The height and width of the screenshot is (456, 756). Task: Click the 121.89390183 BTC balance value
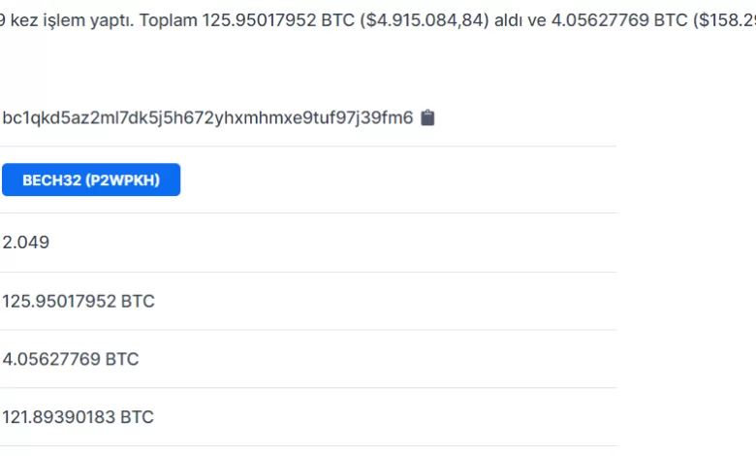click(x=78, y=417)
